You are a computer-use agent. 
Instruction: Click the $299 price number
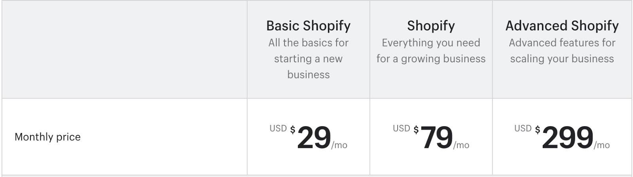[x=567, y=138]
